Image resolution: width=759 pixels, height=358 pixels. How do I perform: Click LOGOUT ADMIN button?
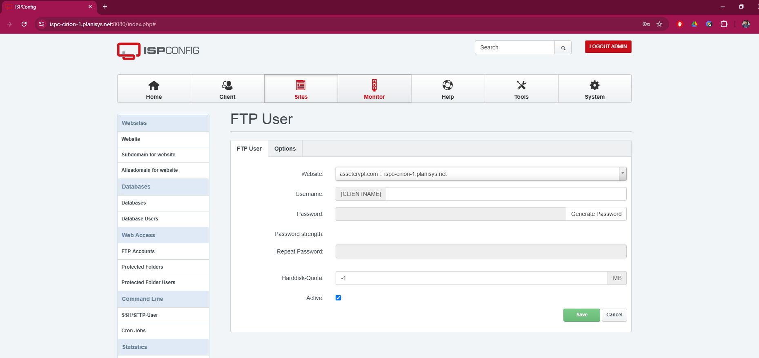(608, 47)
